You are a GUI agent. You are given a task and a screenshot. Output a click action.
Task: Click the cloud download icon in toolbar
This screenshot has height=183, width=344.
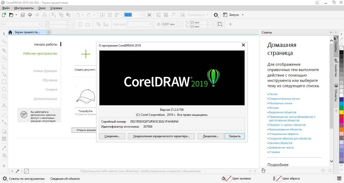(x=30, y=15)
